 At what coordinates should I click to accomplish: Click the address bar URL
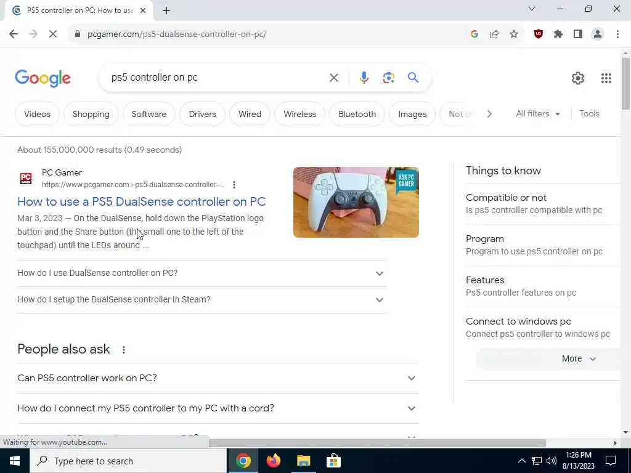177,34
